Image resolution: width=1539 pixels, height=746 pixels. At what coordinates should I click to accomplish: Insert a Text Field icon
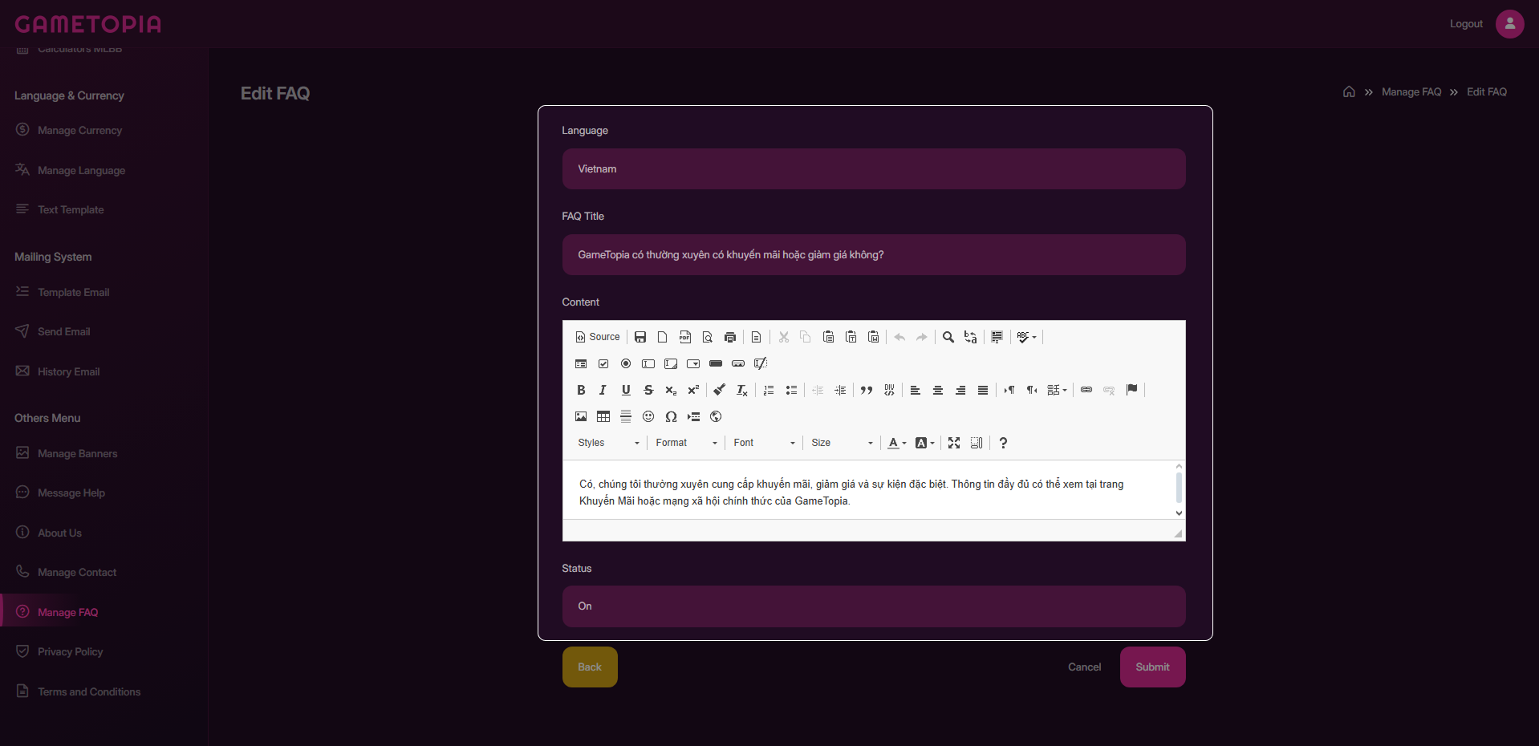pyautogui.click(x=648, y=363)
